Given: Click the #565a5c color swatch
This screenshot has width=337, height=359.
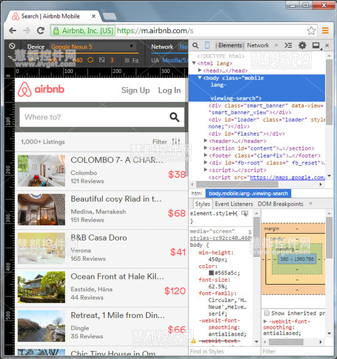Looking at the screenshot, I should [211, 273].
